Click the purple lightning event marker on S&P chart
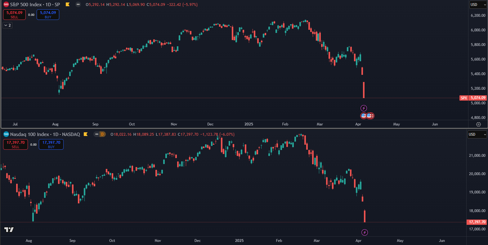 (364, 108)
